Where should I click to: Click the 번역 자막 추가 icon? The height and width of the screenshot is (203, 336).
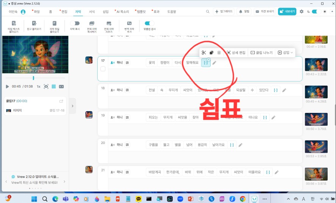pyautogui.click(x=129, y=23)
